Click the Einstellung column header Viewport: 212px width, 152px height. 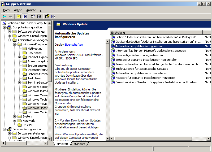point(157,33)
